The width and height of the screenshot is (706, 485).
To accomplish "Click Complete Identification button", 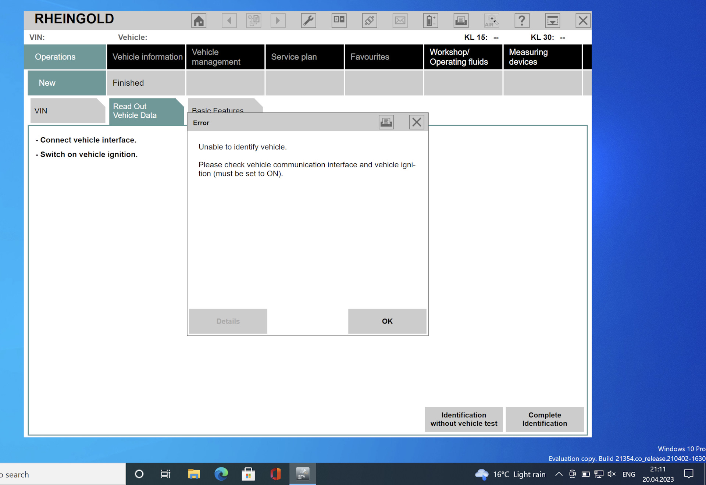I will tap(545, 419).
